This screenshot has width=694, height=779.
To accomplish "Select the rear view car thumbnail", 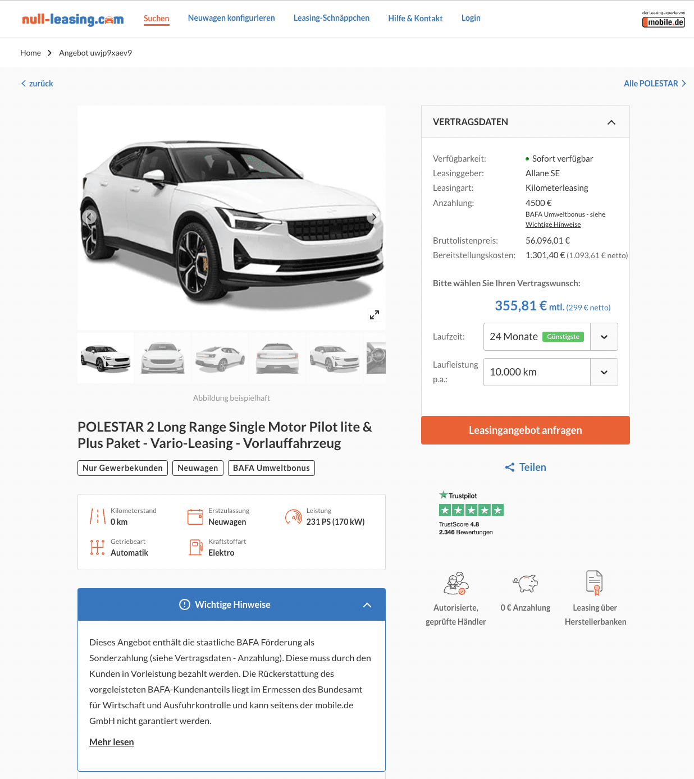I will pos(277,358).
